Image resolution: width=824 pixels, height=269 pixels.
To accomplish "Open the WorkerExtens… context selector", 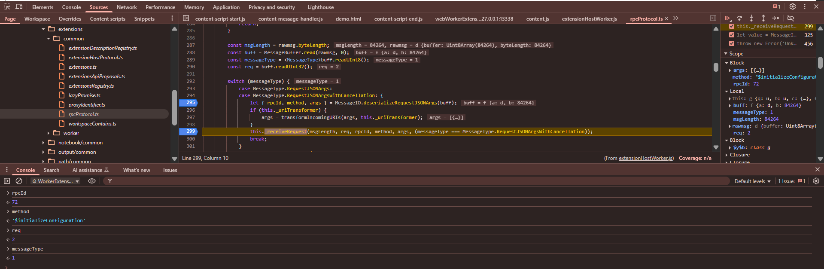I will 55,181.
